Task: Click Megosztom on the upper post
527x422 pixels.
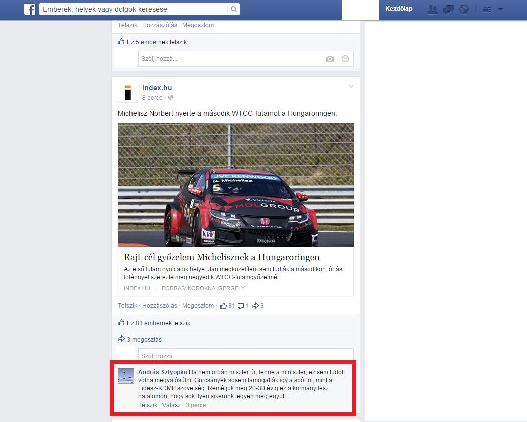Action: [198, 25]
